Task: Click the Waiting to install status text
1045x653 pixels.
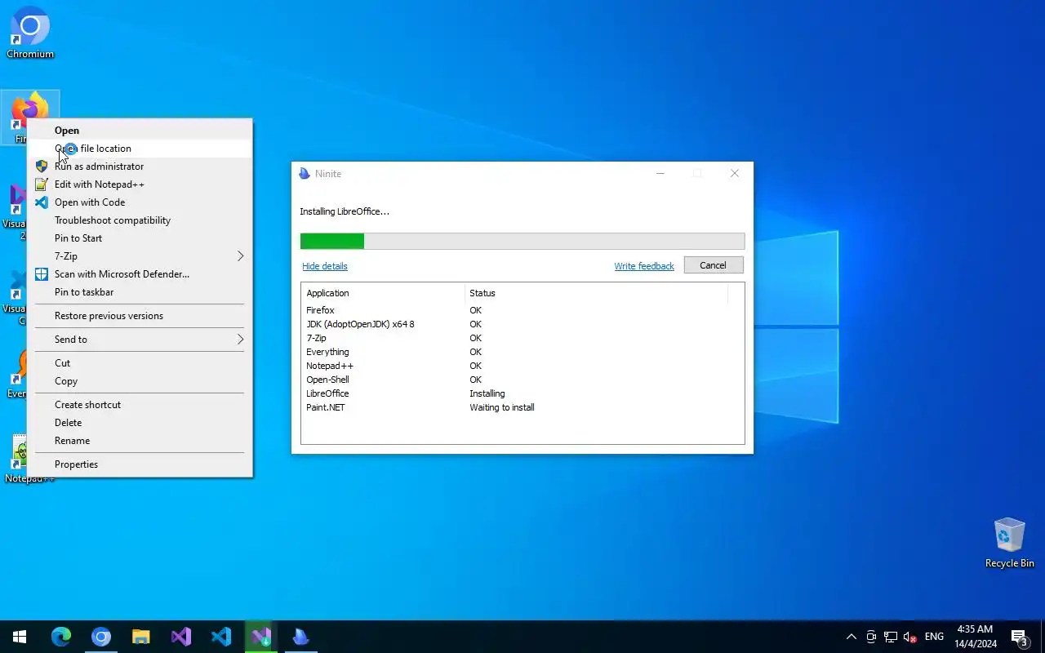Action: pos(502,407)
